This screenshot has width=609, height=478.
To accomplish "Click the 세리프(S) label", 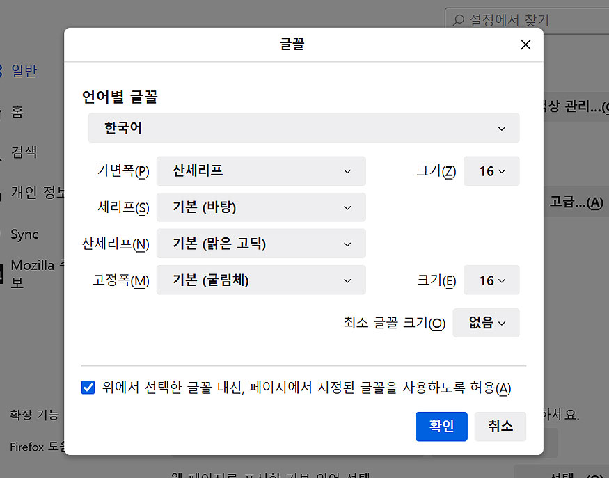I will 123,207.
